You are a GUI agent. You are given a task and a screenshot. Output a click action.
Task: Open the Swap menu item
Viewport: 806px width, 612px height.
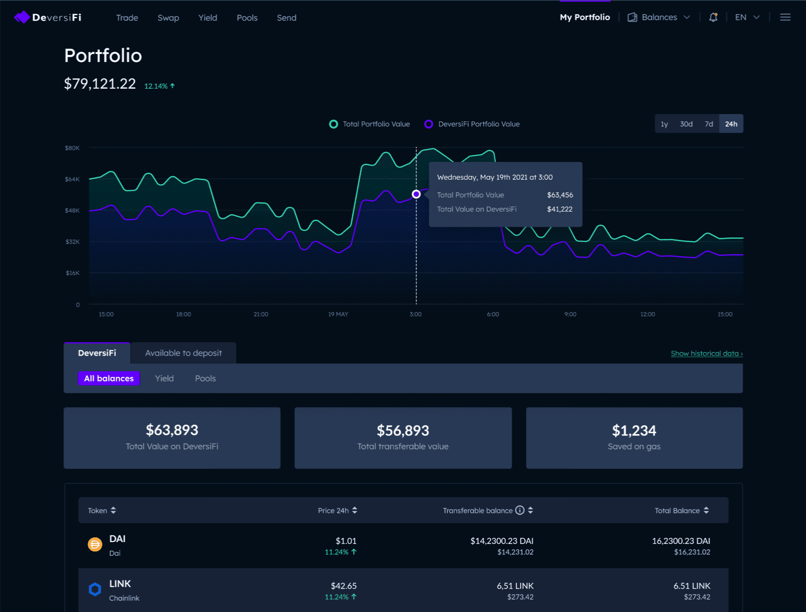pyautogui.click(x=168, y=18)
